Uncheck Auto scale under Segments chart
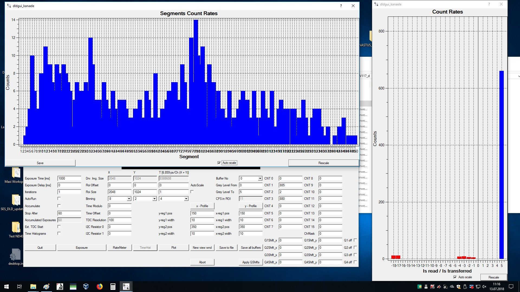This screenshot has width=520, height=292. pos(219,163)
